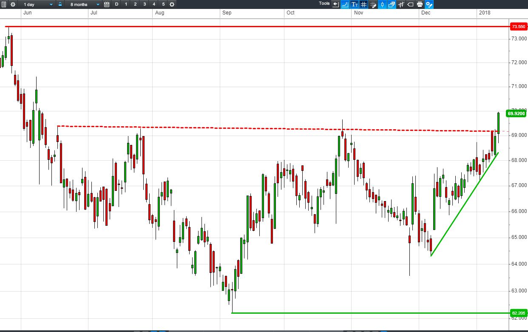528x332 pixels.
Task: Click the 68.000 price axis value
Action: tap(519, 160)
